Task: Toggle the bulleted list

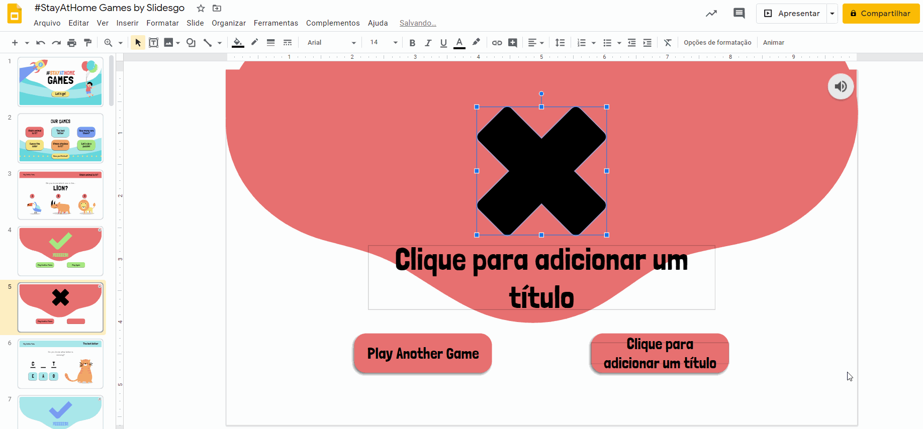Action: tap(607, 43)
